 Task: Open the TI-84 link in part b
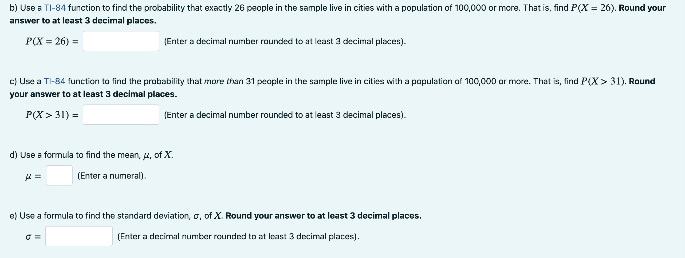(55, 8)
